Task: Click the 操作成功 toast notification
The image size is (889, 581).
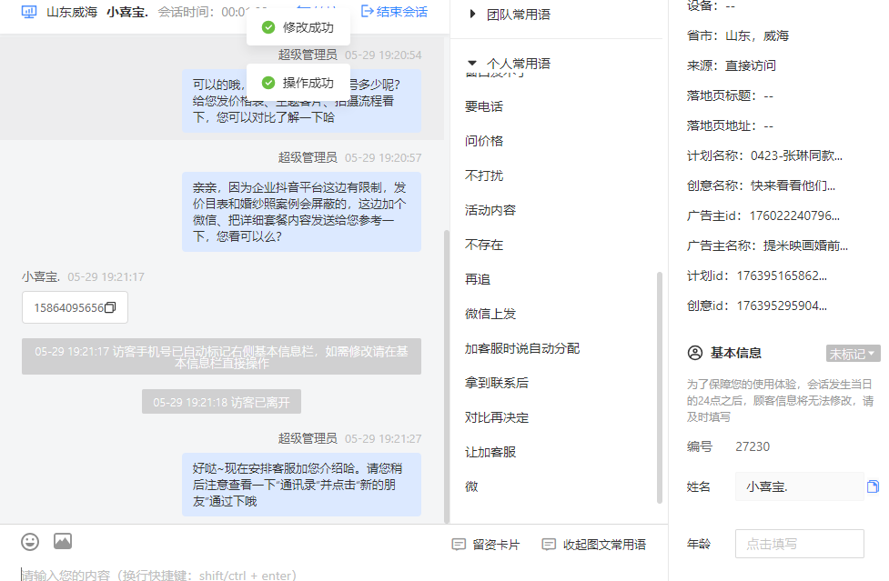Action: [x=298, y=83]
